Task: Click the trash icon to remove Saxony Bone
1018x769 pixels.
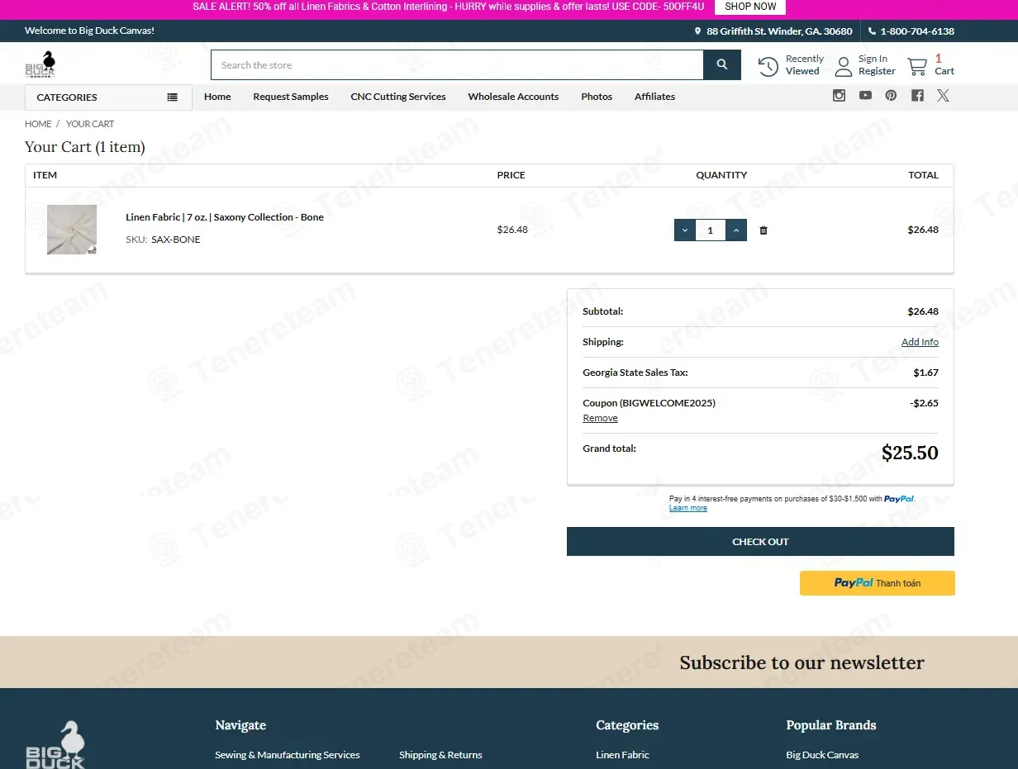Action: (763, 230)
